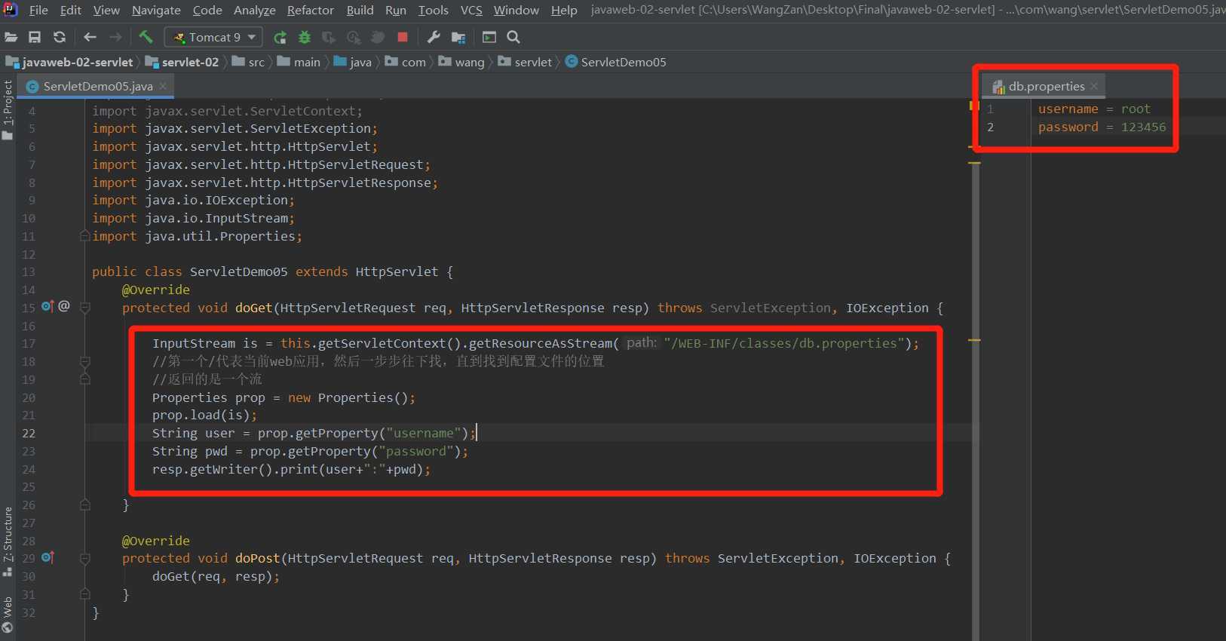Collapse the doGet method fold on line 15
Screen dimensions: 1226x641
tap(85, 308)
